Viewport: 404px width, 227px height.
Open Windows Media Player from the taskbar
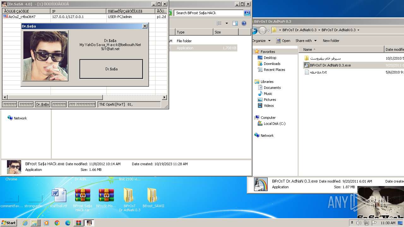tap(46, 223)
